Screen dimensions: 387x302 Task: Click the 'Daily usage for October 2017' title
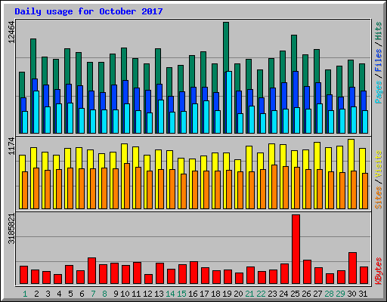88,11
